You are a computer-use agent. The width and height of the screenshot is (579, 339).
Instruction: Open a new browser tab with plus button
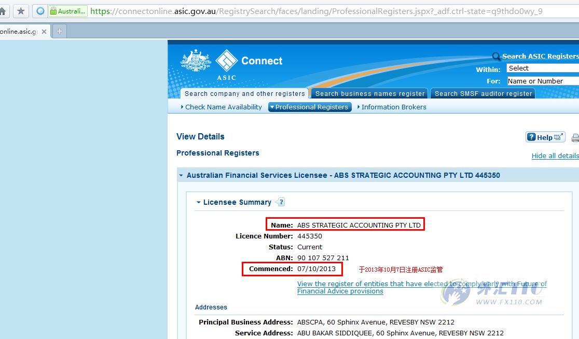tap(60, 31)
